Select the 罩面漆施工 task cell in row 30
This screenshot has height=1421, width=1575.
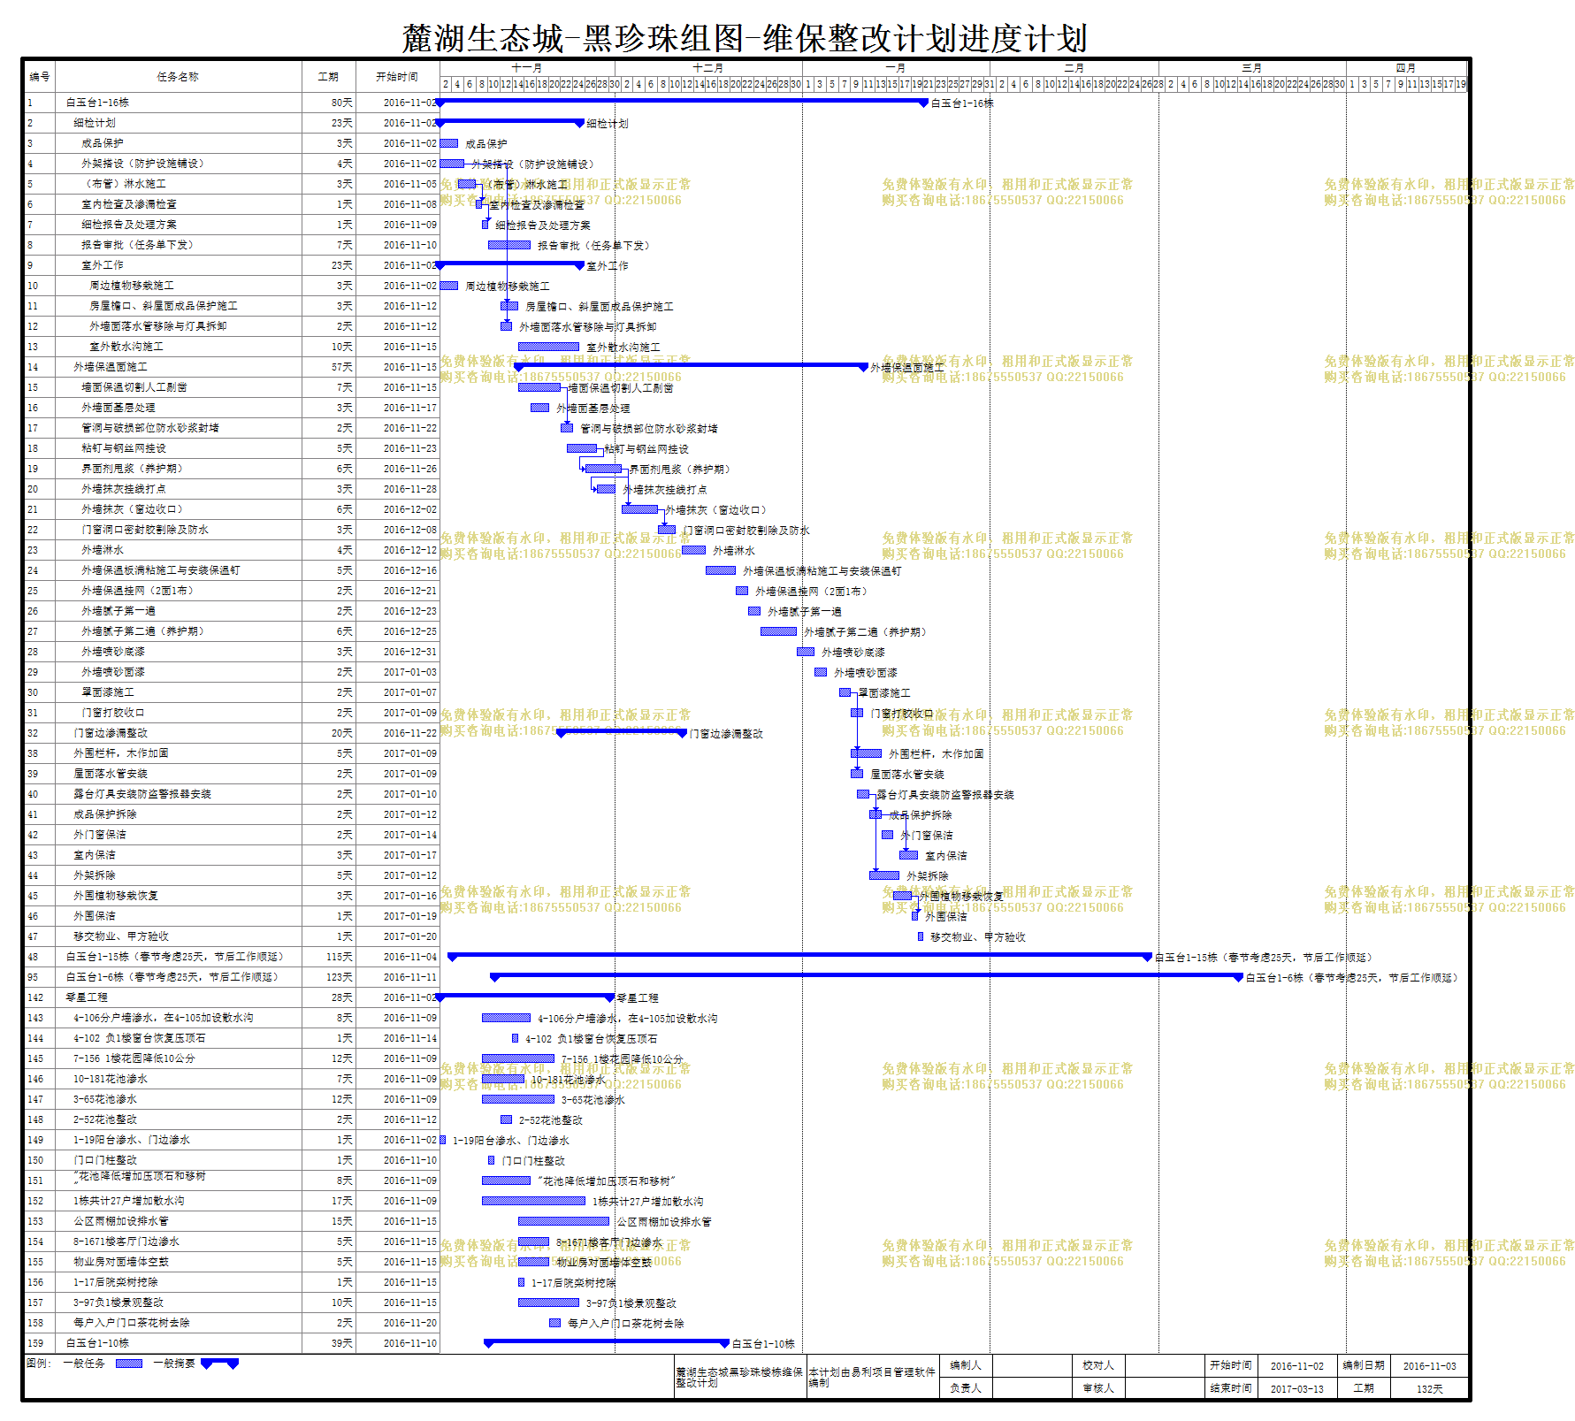coord(179,692)
